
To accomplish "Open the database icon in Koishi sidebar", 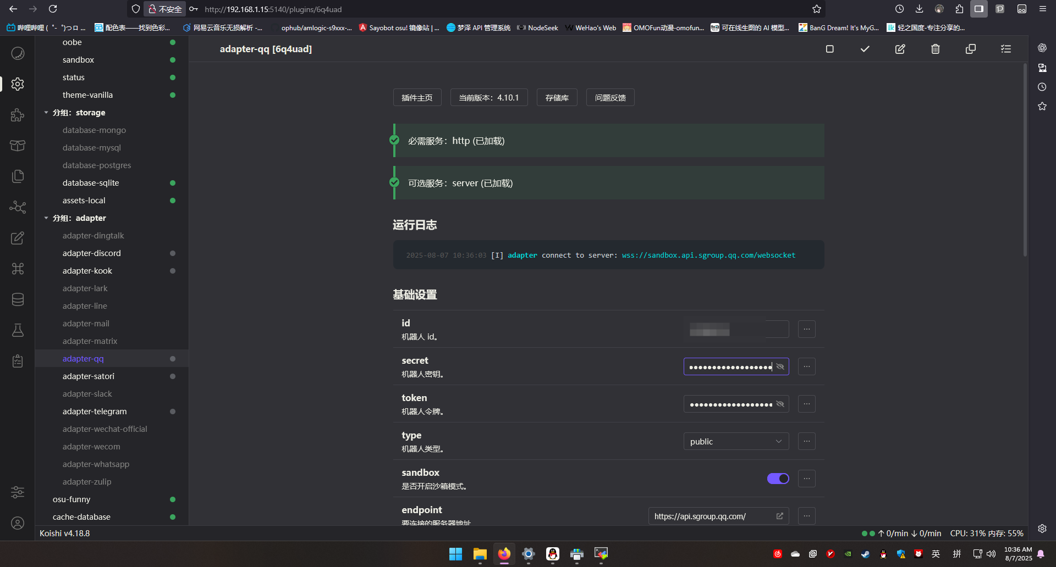I will (x=18, y=299).
